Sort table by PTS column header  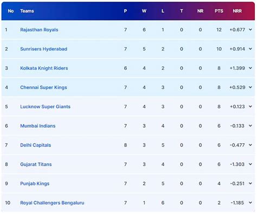pos(219,11)
